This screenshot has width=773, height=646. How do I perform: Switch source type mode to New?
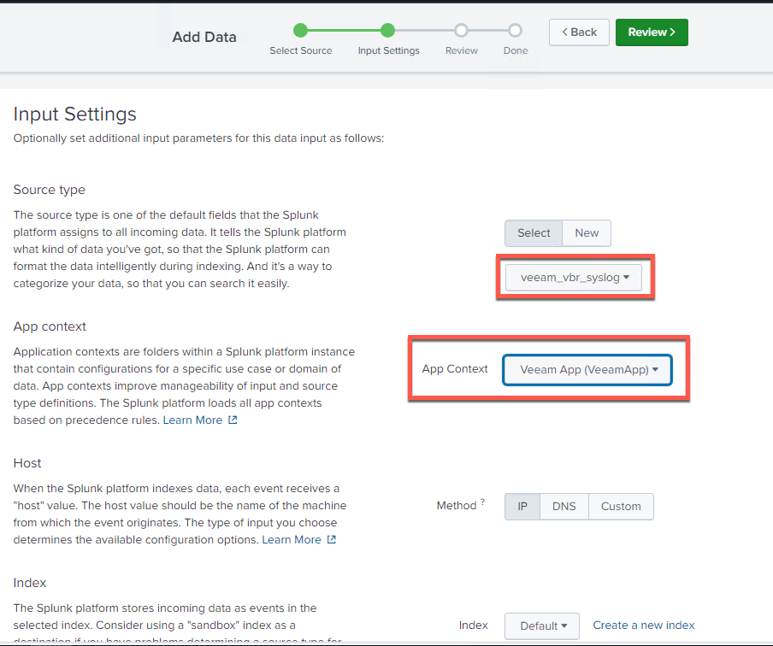[587, 233]
